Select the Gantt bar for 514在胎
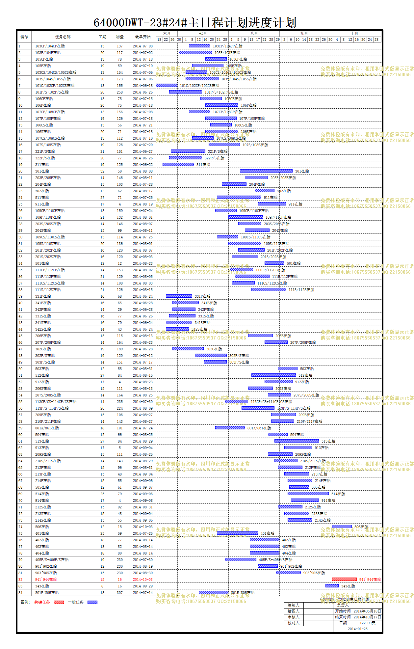This screenshot has height=649, width=414. [x=308, y=494]
